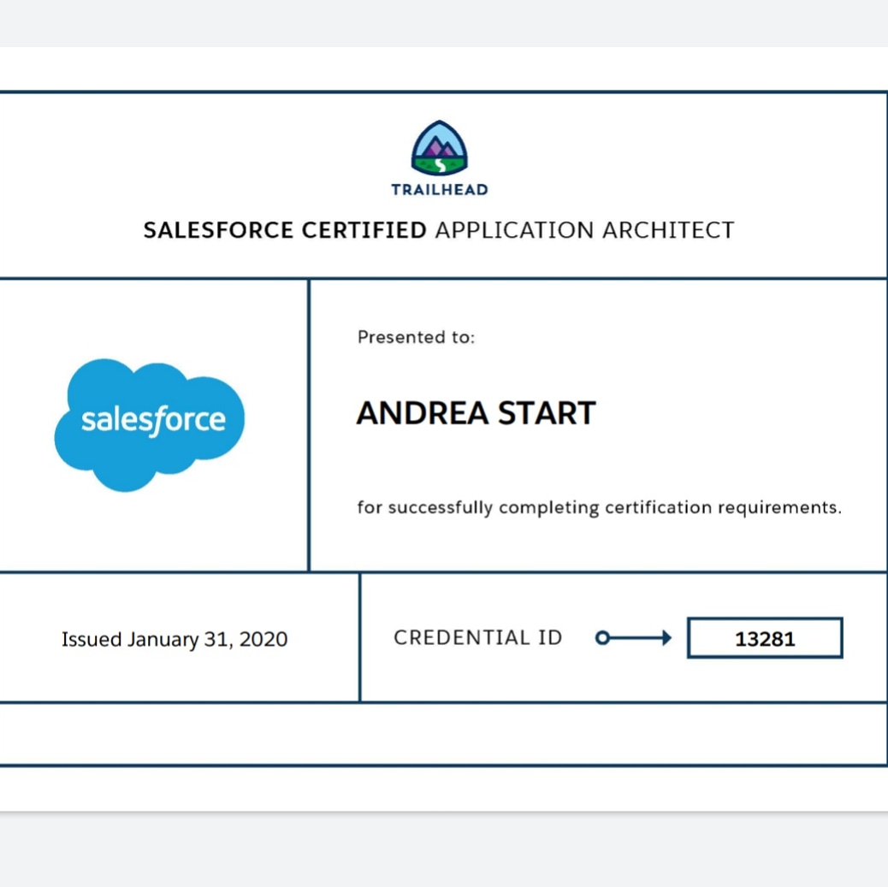Click the 'Issued January 31, 2020' date
The width and height of the screenshot is (888, 887).
175,639
